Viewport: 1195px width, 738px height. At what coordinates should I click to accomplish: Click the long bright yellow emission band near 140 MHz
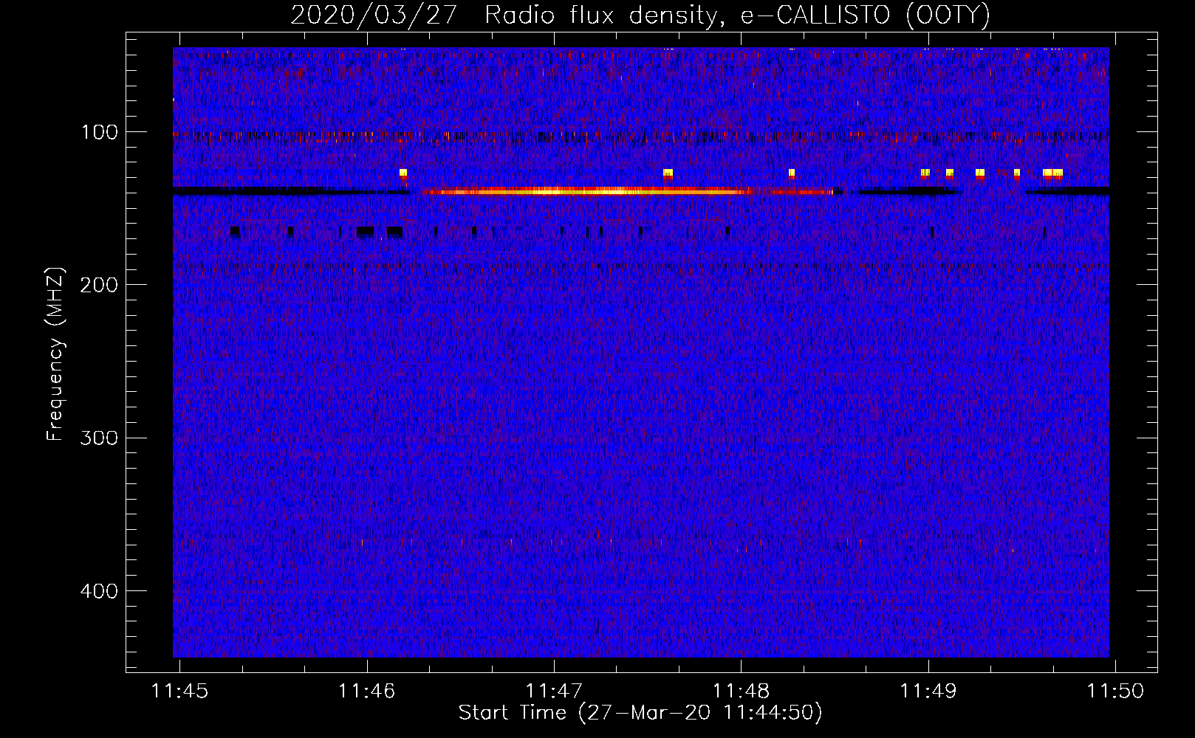coord(628,191)
